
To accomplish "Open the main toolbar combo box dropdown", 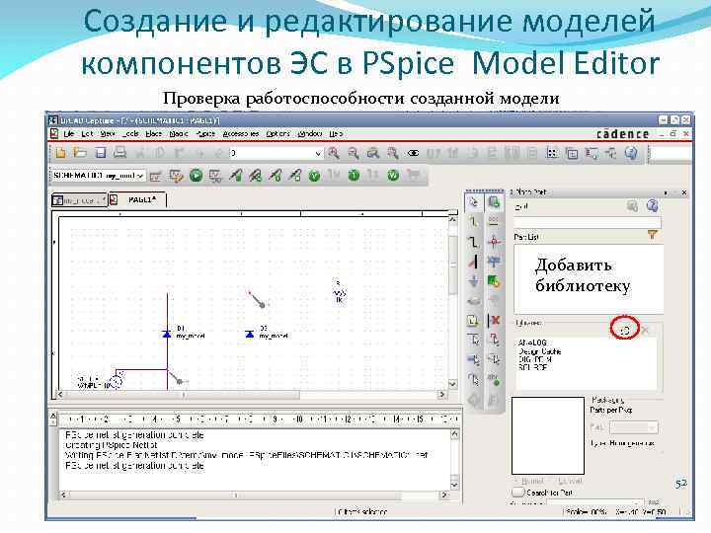I will coord(318,153).
